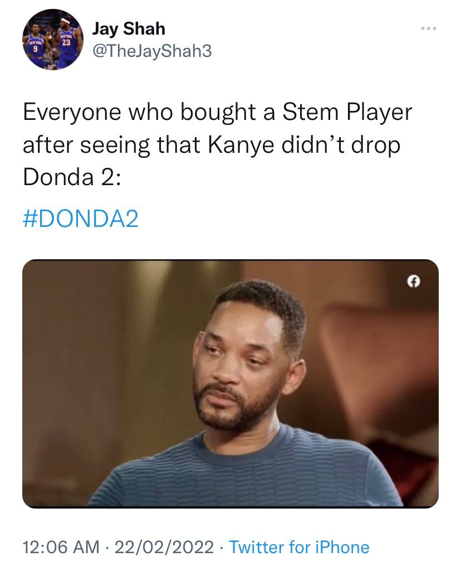
Task: Click the "Donda 2:" text line
Action: pos(72,177)
